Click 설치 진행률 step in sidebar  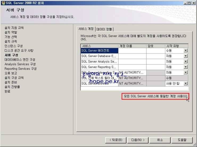coord(12,87)
